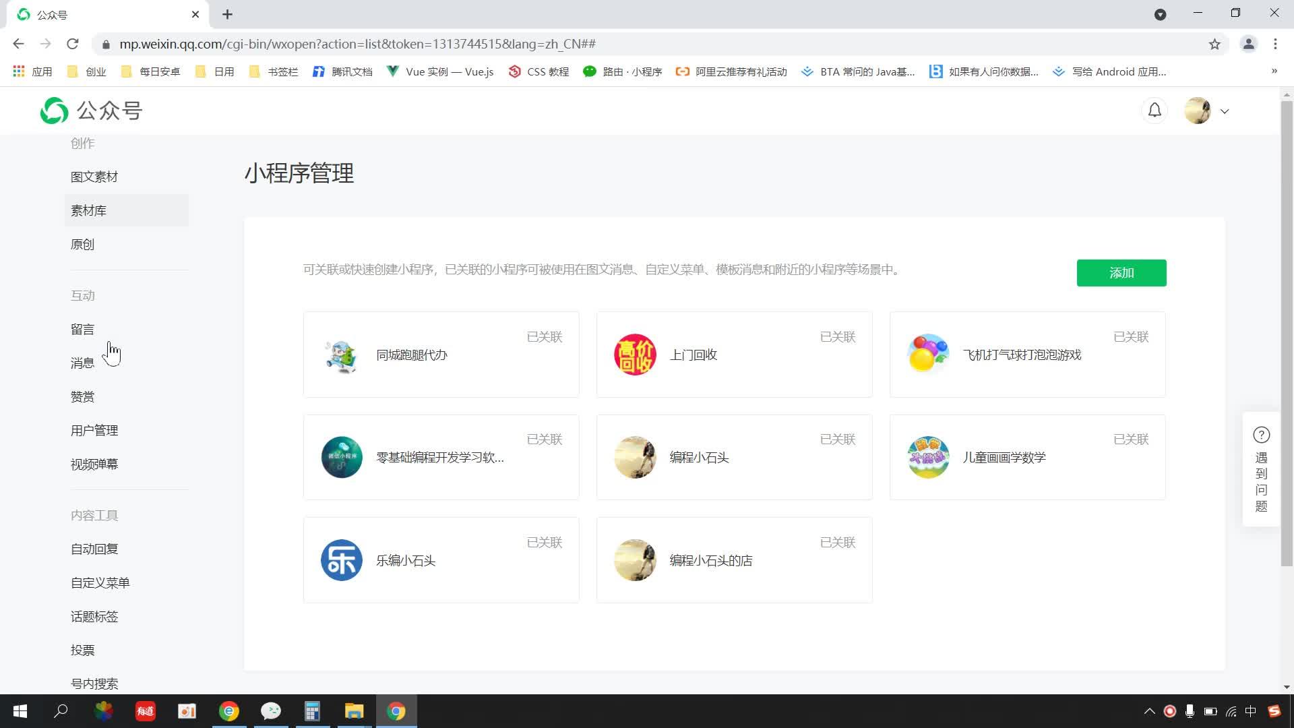Image resolution: width=1294 pixels, height=728 pixels.
Task: Close the 公众号 browser tab
Action: point(195,14)
